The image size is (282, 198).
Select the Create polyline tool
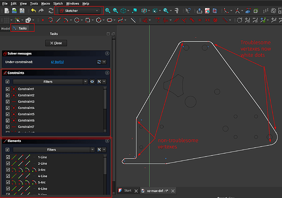tap(50, 20)
